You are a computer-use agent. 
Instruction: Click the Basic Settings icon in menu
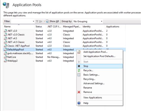[x=79, y=75]
